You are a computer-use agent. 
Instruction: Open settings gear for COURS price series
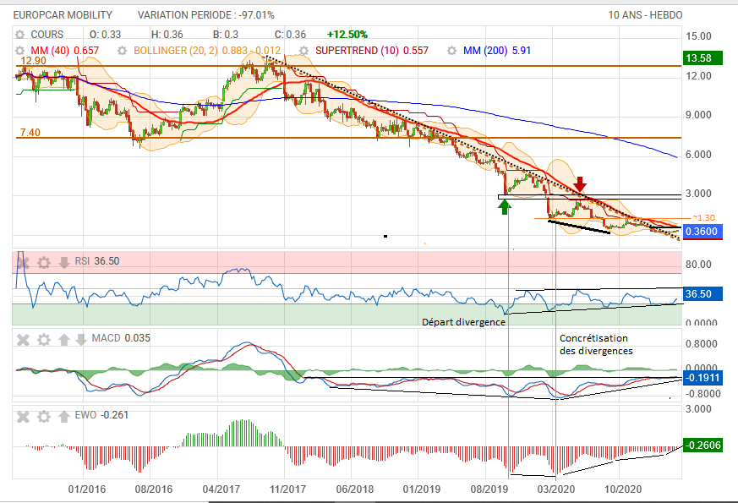coord(19,35)
